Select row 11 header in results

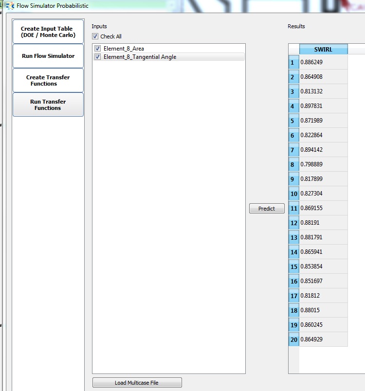click(x=293, y=208)
